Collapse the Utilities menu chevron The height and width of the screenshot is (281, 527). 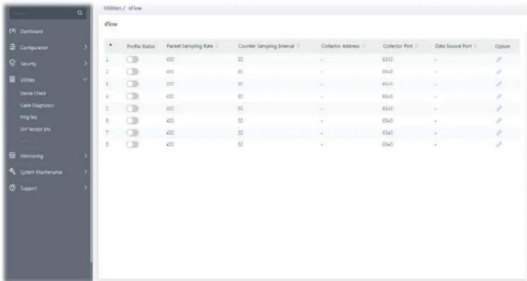85,79
